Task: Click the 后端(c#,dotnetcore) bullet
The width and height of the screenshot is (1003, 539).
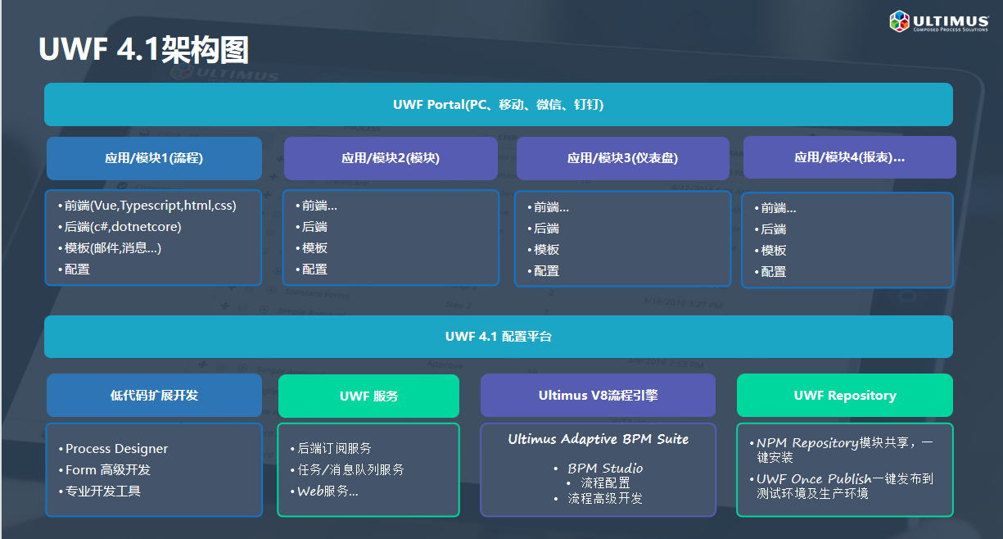Action: 120,227
